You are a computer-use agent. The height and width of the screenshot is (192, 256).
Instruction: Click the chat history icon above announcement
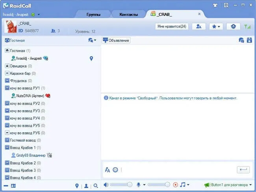(241, 40)
